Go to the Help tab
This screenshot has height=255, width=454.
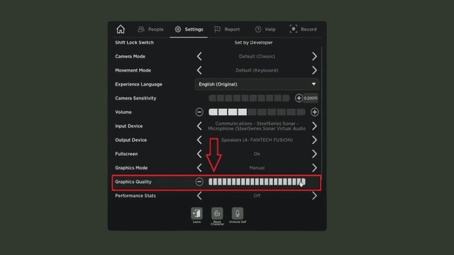click(x=265, y=29)
